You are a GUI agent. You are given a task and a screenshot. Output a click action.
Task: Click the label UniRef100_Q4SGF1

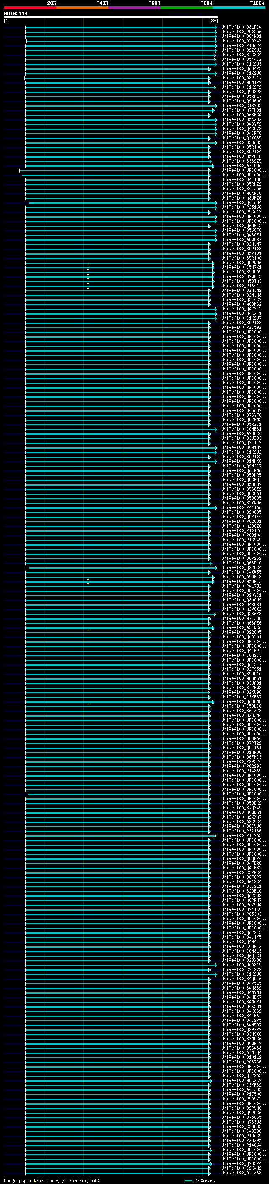point(241,235)
